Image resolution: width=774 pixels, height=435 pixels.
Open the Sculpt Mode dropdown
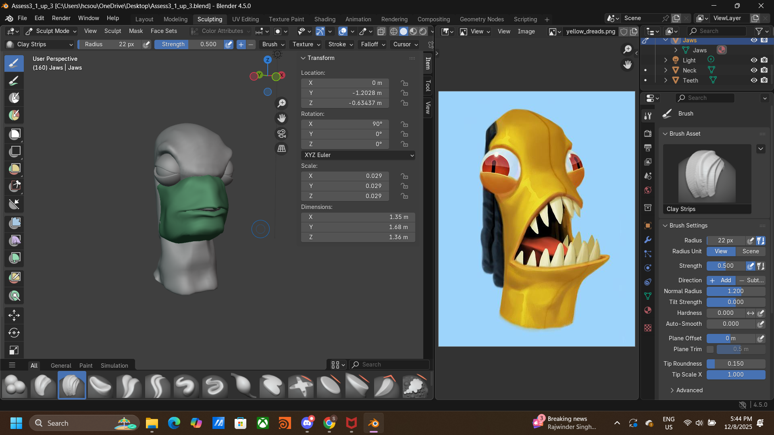tap(51, 31)
